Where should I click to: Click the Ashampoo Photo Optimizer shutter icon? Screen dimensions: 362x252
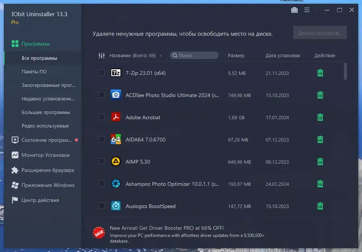pyautogui.click(x=116, y=184)
